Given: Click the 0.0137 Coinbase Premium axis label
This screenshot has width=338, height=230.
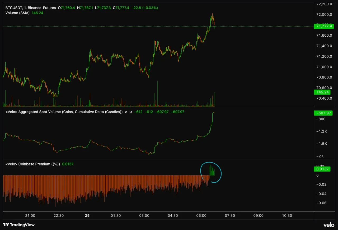Looking at the screenshot, I should coord(323,169).
